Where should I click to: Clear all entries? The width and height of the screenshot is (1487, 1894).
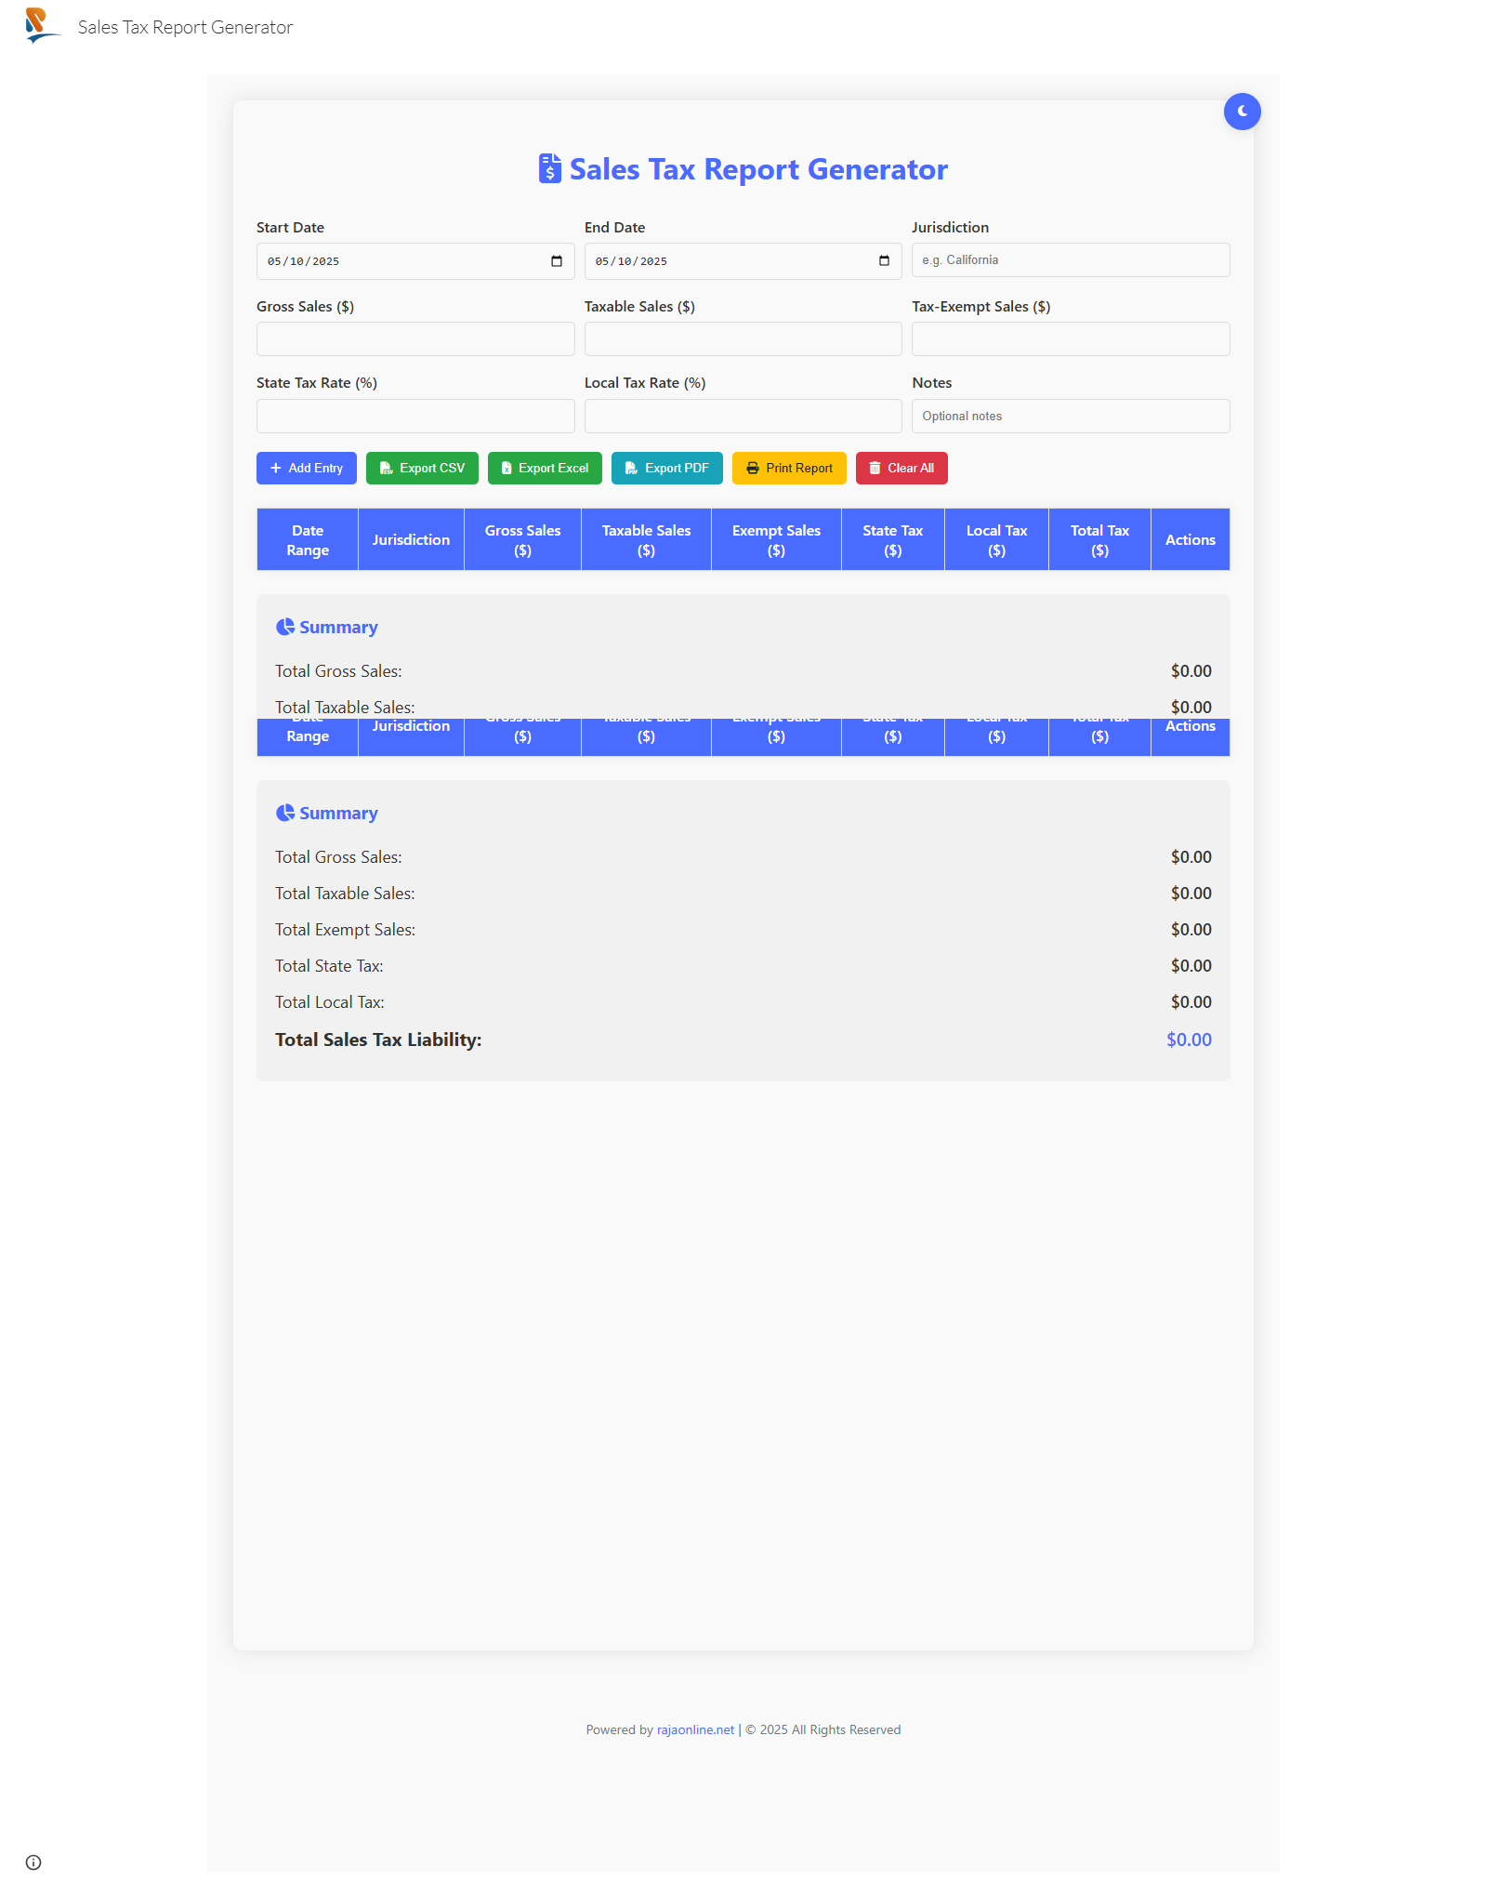901,469
